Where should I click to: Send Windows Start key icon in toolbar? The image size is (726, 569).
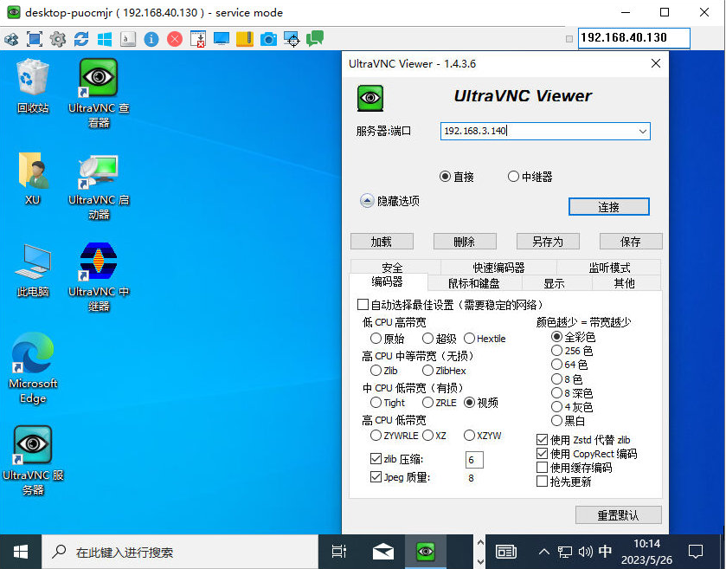(105, 39)
